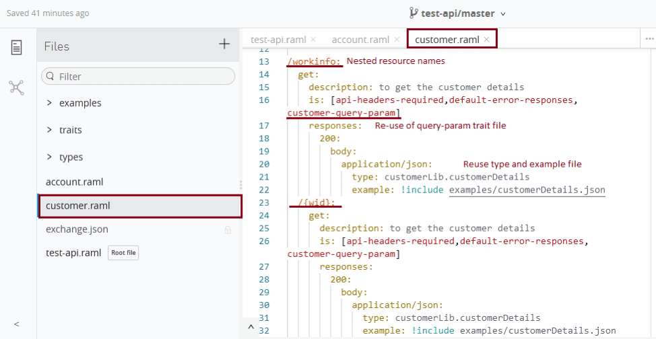Select the customer.raml tab
Viewport: 656px width, 339px height.
click(x=447, y=40)
